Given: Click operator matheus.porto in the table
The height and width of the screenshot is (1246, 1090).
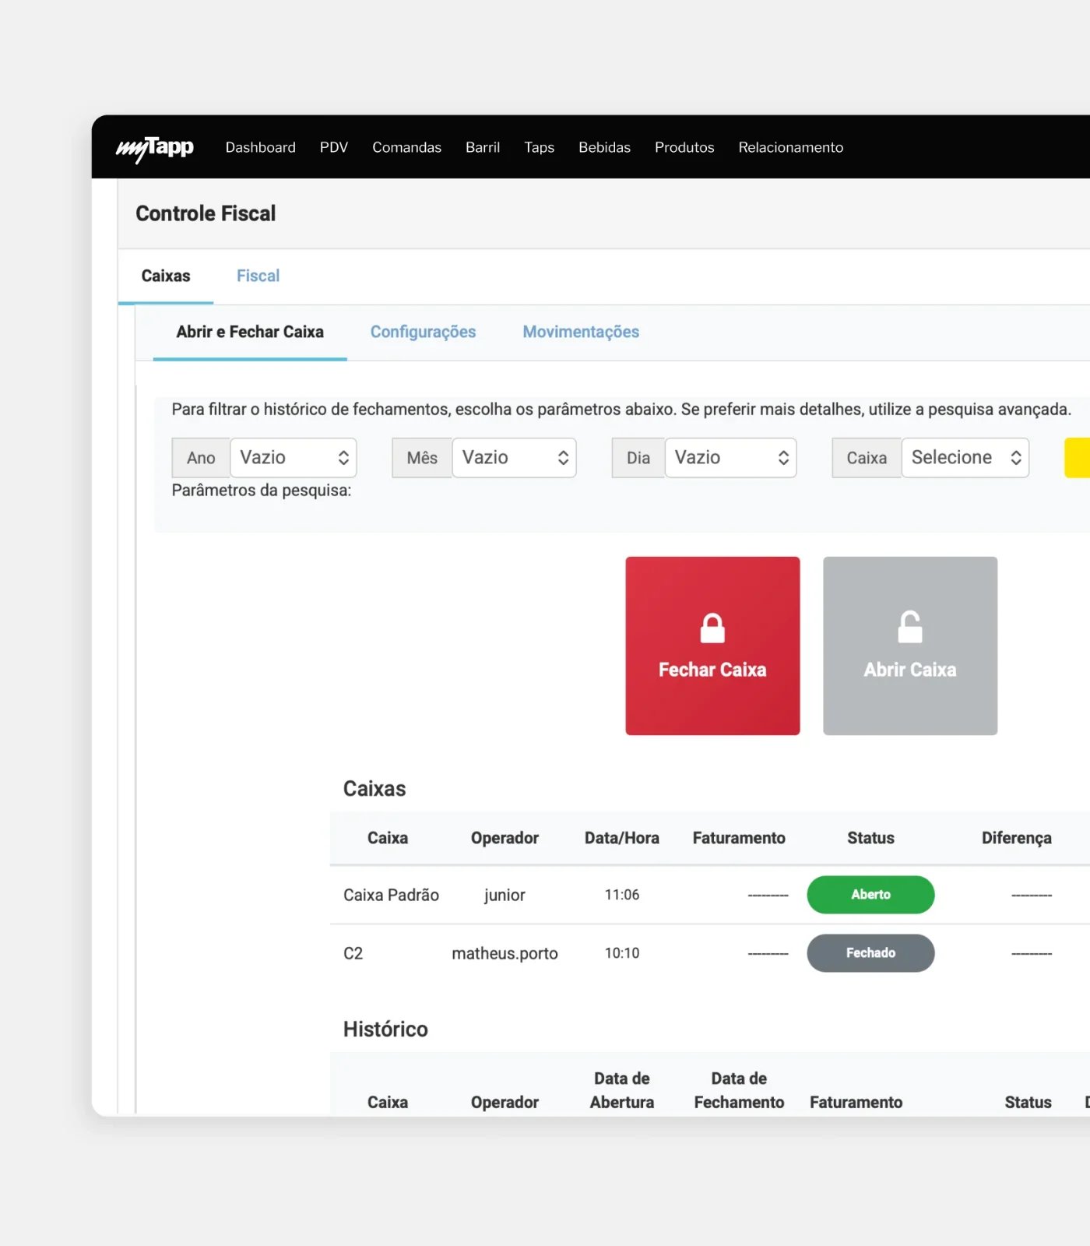Looking at the screenshot, I should (x=505, y=954).
